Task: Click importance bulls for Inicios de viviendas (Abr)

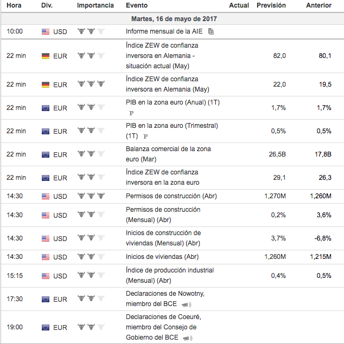Action: click(90, 256)
